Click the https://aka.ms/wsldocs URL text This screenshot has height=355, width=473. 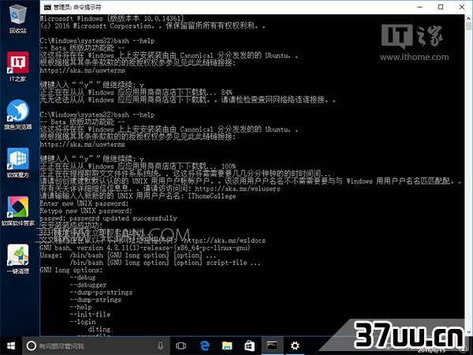225,241
